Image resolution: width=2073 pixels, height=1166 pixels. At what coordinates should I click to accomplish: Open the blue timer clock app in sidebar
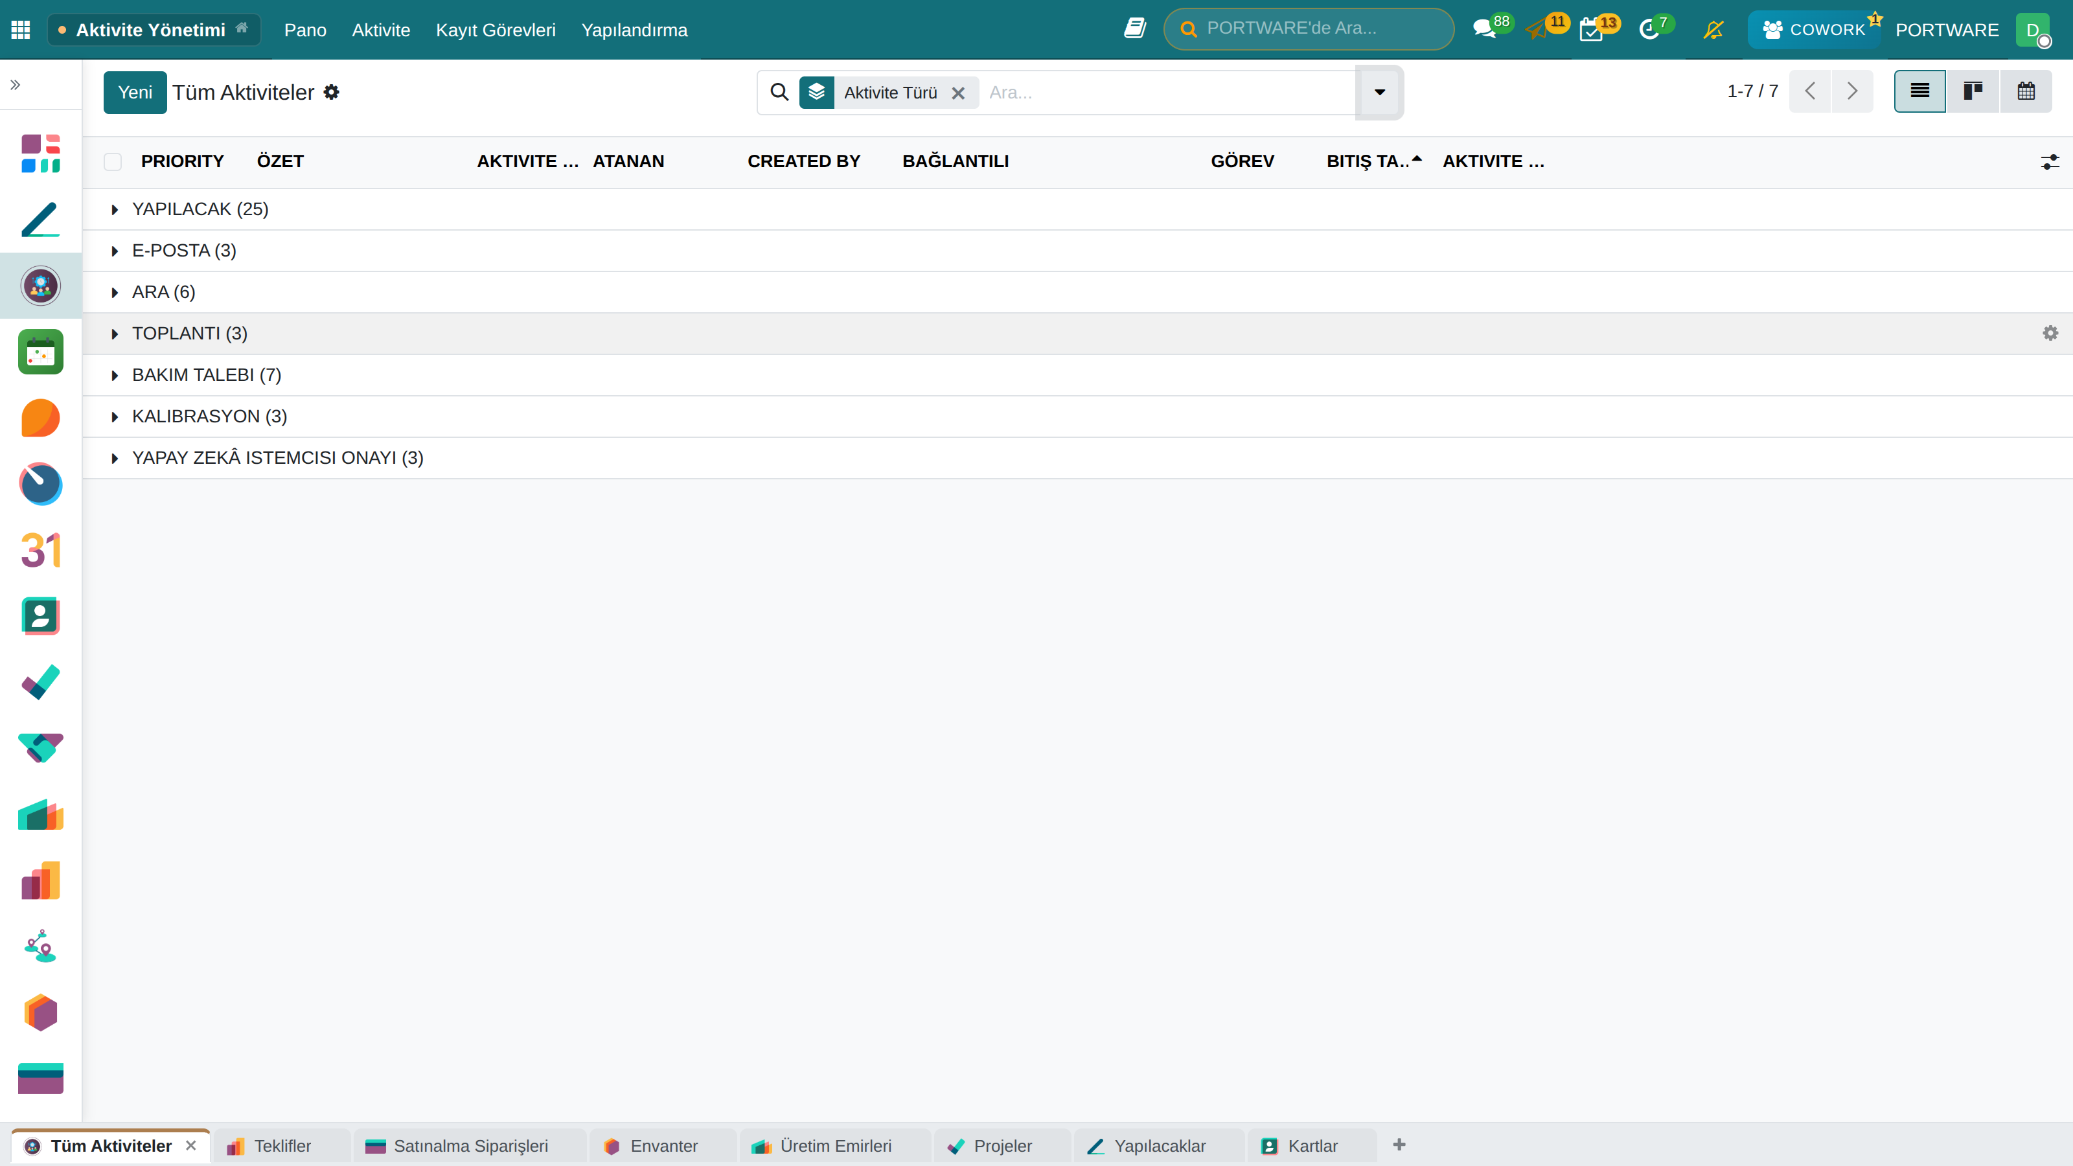[40, 484]
